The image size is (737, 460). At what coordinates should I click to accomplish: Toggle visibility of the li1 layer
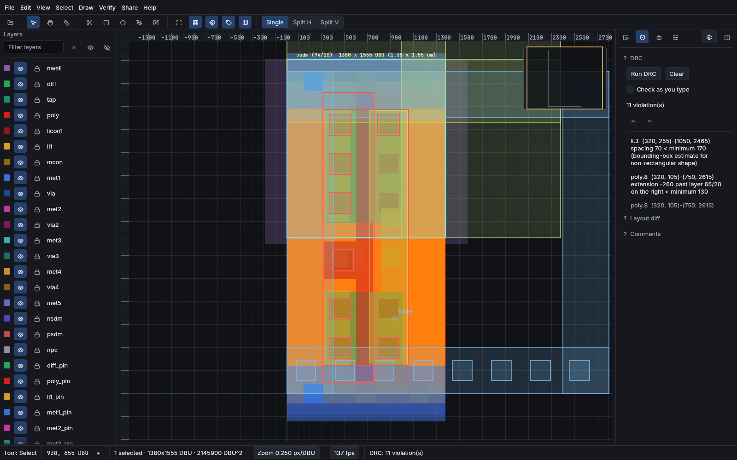[x=20, y=147]
